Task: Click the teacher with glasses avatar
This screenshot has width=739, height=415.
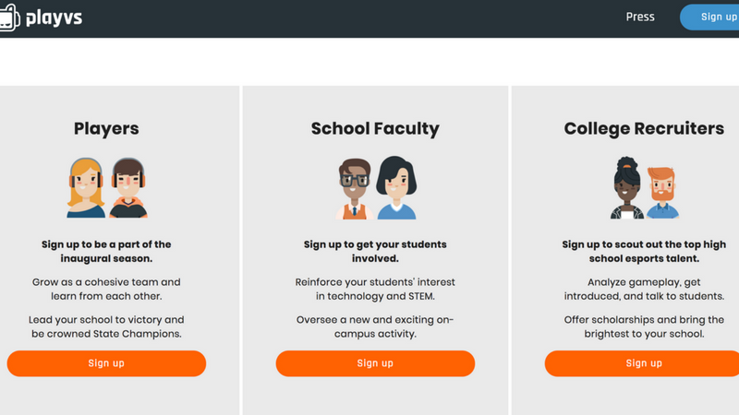Action: [x=355, y=189]
